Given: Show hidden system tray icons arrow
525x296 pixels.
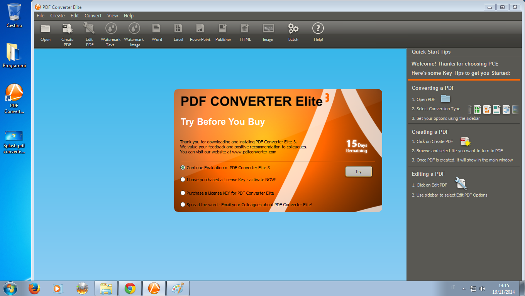Looking at the screenshot, I should click(x=464, y=288).
